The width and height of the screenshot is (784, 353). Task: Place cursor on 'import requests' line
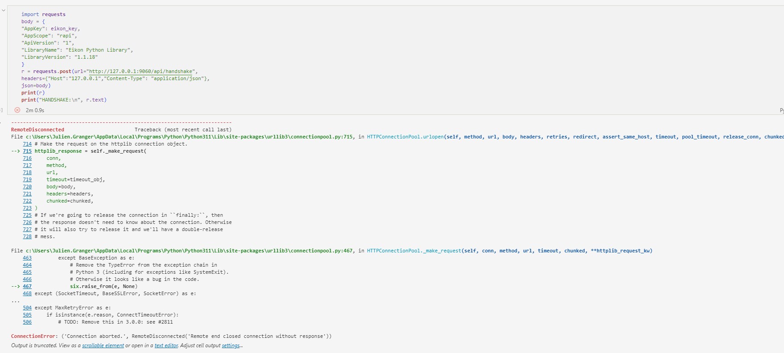click(43, 14)
